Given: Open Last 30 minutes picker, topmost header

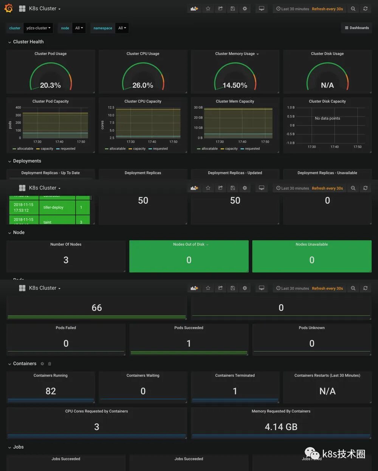Looking at the screenshot, I should [x=293, y=9].
